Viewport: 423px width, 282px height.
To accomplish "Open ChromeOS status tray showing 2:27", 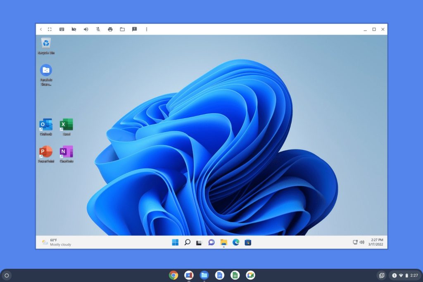I will tap(405, 275).
